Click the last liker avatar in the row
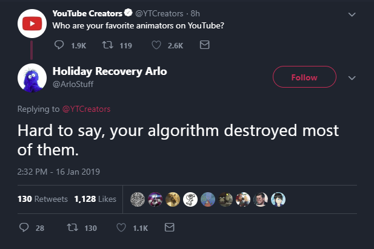The image size is (374, 249). [x=279, y=199]
